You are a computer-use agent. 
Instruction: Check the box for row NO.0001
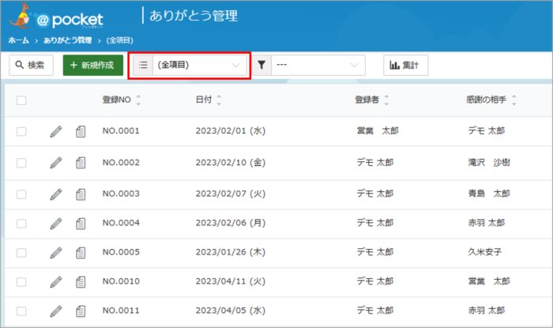pos(21,131)
